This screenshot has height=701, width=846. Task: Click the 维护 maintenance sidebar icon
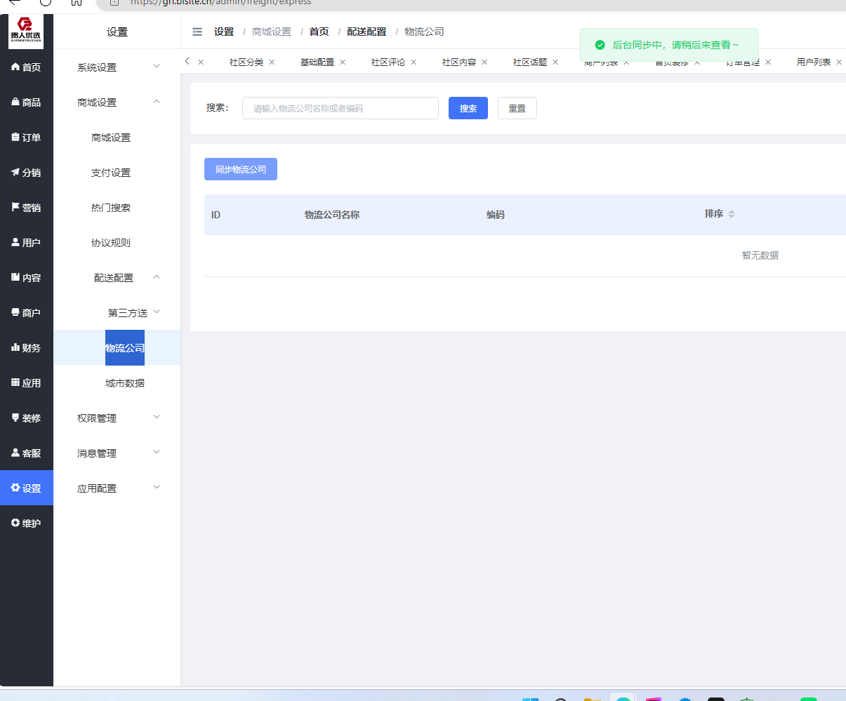point(15,523)
